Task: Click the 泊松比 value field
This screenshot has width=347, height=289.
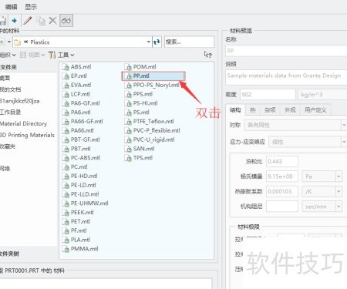Action: 282,161
